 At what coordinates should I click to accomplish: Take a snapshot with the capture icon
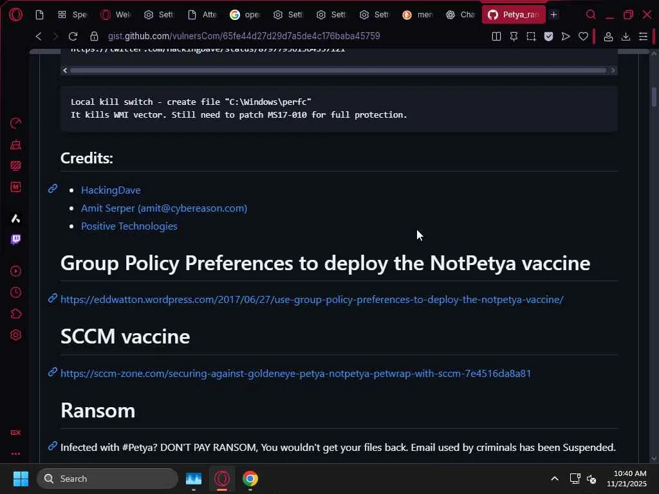click(531, 37)
